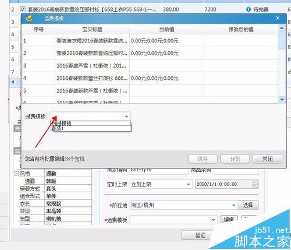
Task: Select row 3 title 2016春装芦雪（杜衡依）201
Action: pos(92,66)
